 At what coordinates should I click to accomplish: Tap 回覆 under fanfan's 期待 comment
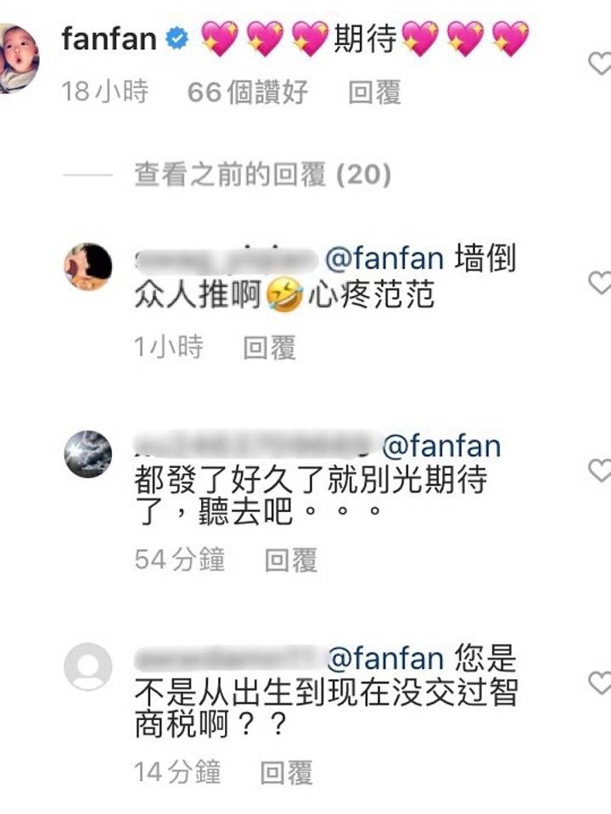coord(374,92)
